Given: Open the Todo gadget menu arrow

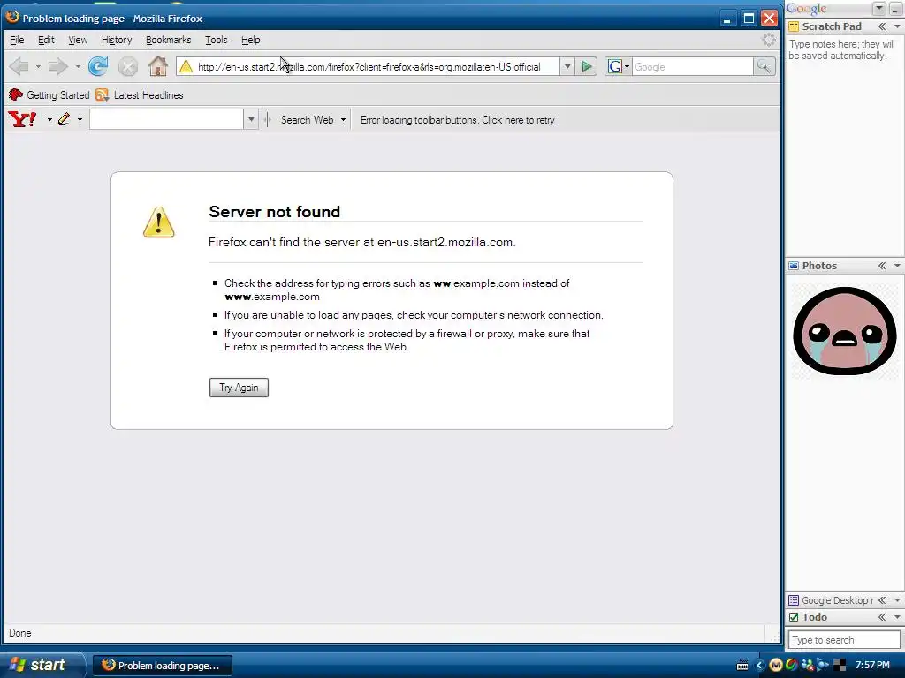Looking at the screenshot, I should point(897,617).
